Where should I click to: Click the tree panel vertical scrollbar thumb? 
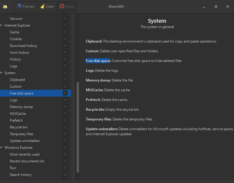point(78,127)
